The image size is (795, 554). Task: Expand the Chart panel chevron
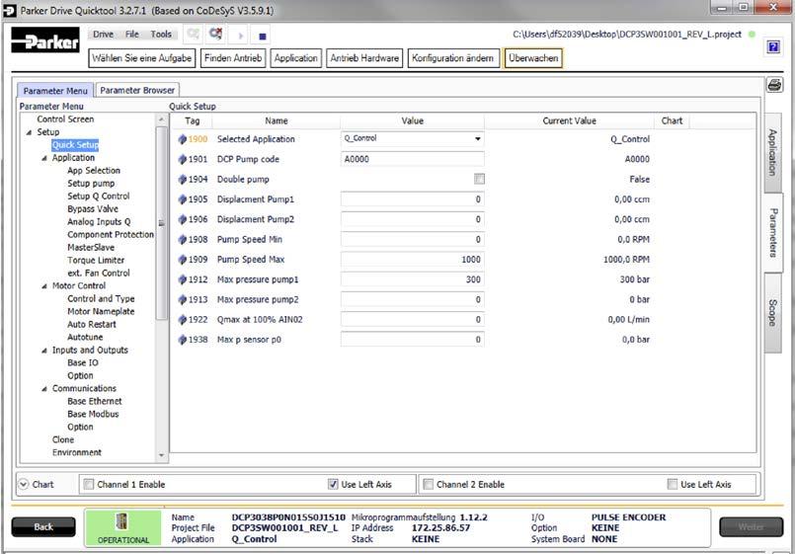pos(24,484)
